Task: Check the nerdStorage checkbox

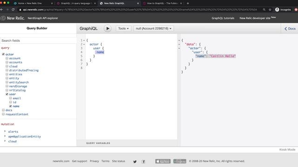Action: tap(7, 86)
